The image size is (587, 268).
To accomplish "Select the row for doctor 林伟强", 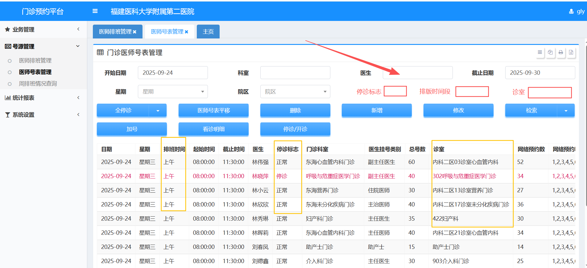I will click(336, 162).
